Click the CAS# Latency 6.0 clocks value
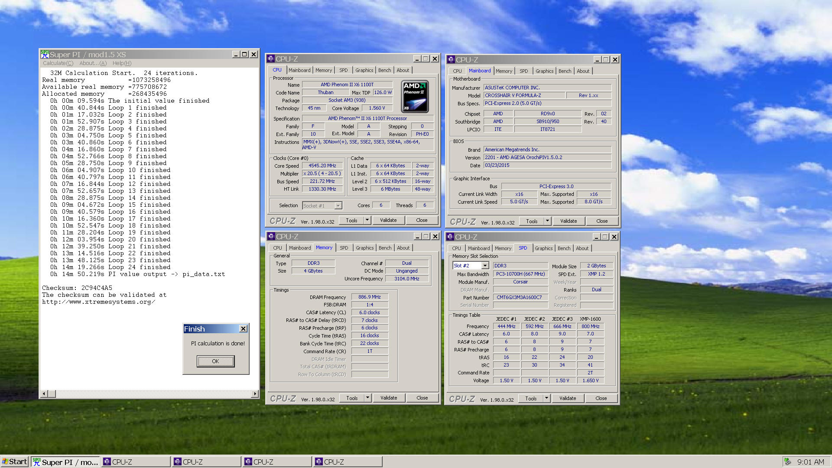The width and height of the screenshot is (832, 468). click(370, 312)
